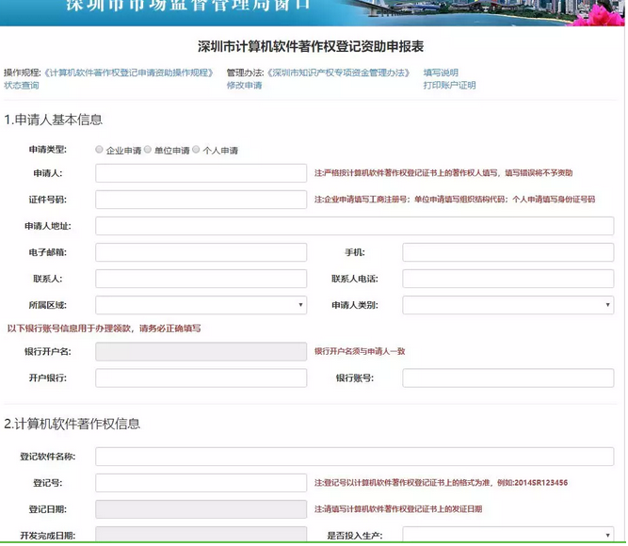Click the 2.计算机软件著作权信息 section heading
Image resolution: width=628 pixels, height=546 pixels.
pyautogui.click(x=72, y=424)
